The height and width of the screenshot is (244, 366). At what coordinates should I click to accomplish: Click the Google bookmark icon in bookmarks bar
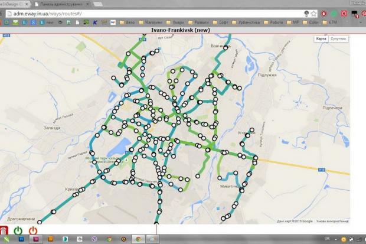click(x=33, y=22)
